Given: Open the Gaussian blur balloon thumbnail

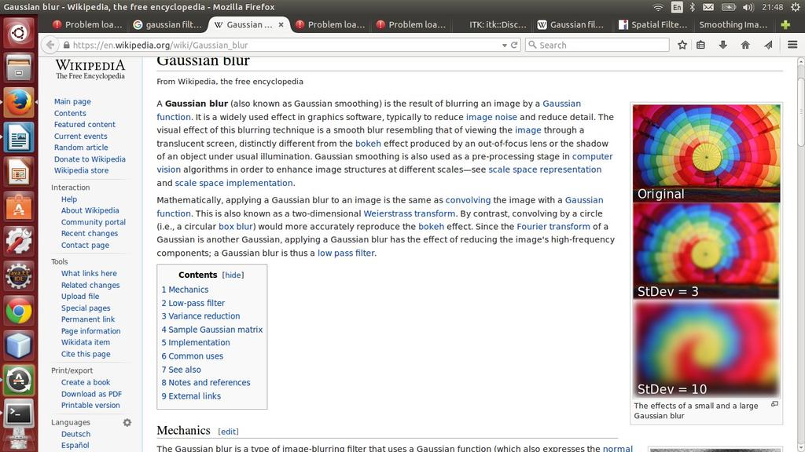Looking at the screenshot, I should coord(707,252).
